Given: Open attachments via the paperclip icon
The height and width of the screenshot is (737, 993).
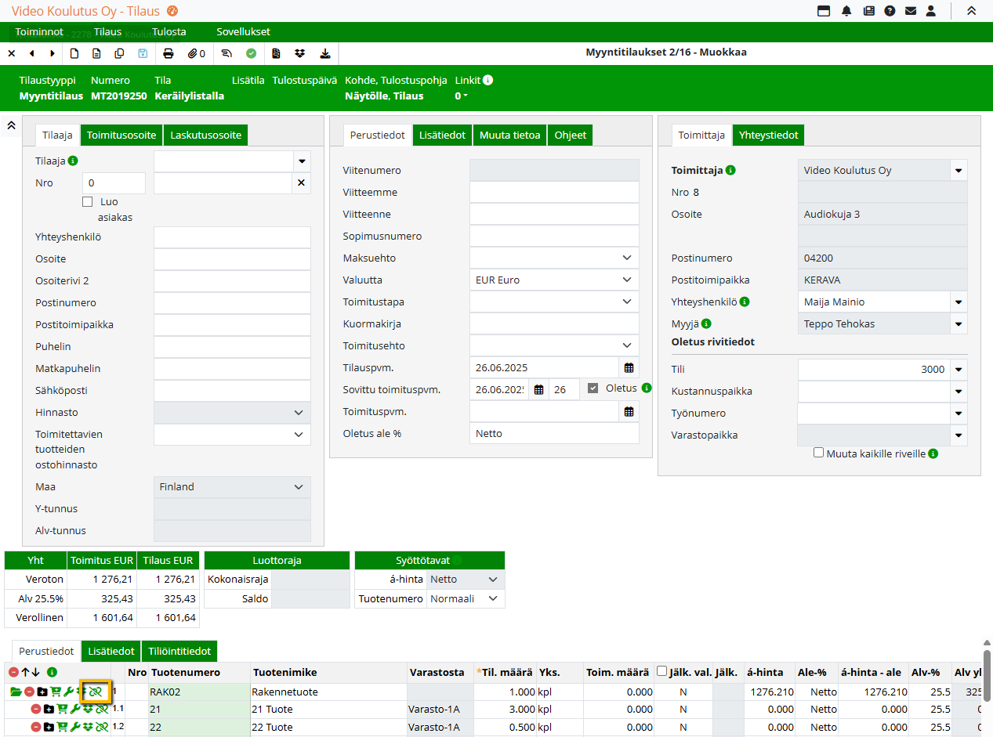Looking at the screenshot, I should pos(194,53).
